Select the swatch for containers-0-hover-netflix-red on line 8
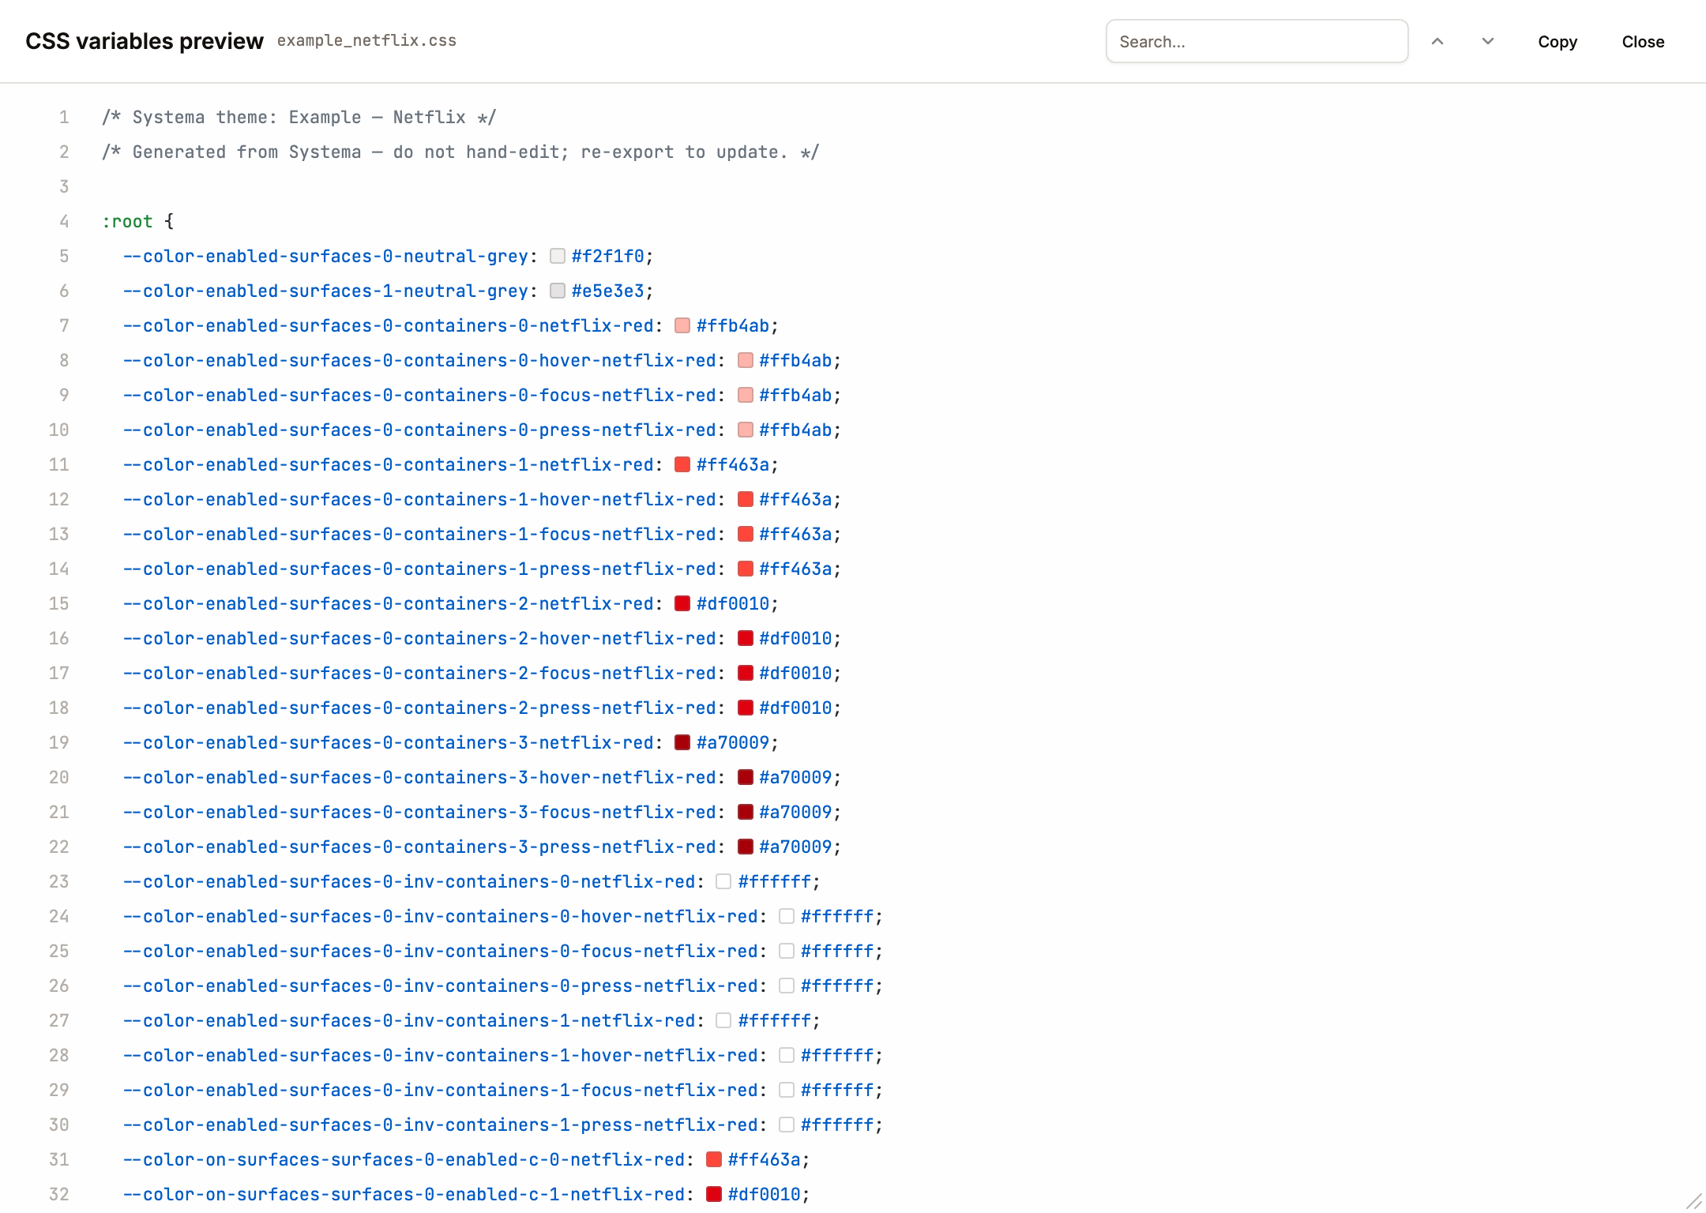The image size is (1706, 1213). [745, 360]
